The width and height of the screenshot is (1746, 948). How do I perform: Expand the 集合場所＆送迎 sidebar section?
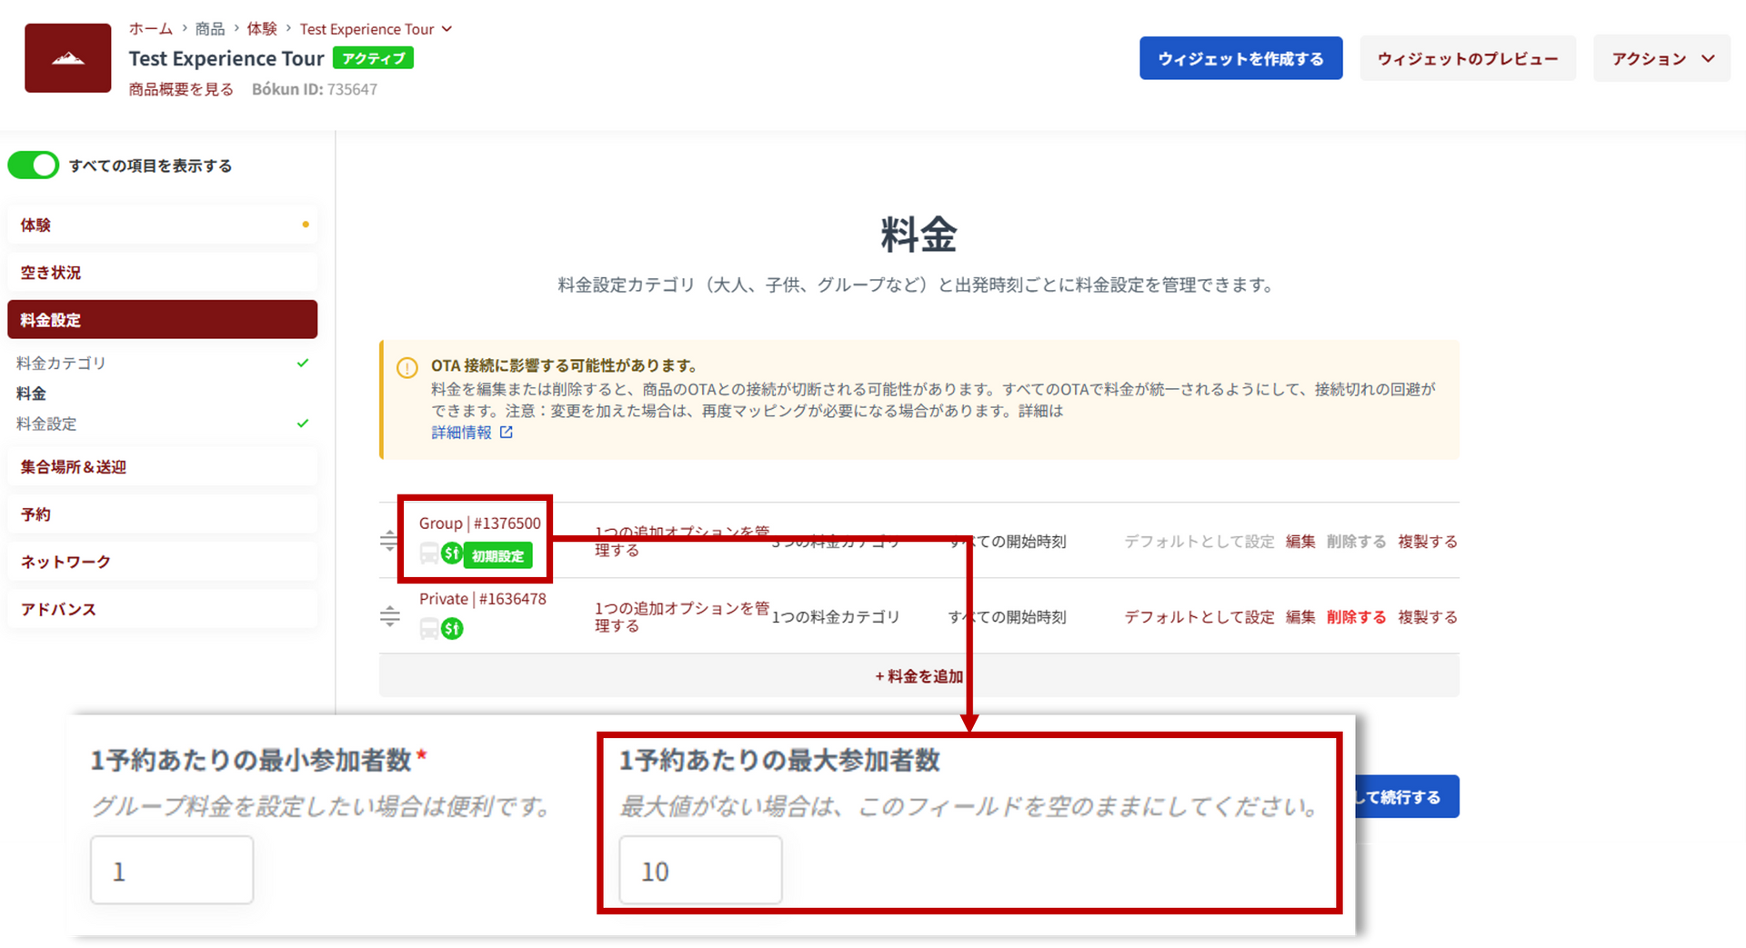(162, 467)
